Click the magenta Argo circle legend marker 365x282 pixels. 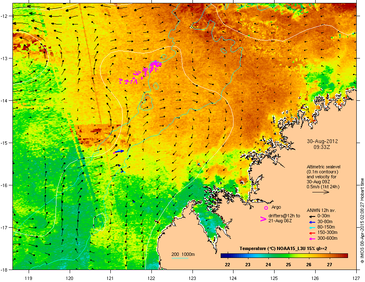[x=266, y=208]
